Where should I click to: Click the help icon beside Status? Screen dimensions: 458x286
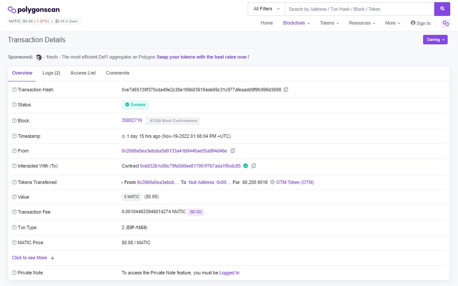pos(14,105)
